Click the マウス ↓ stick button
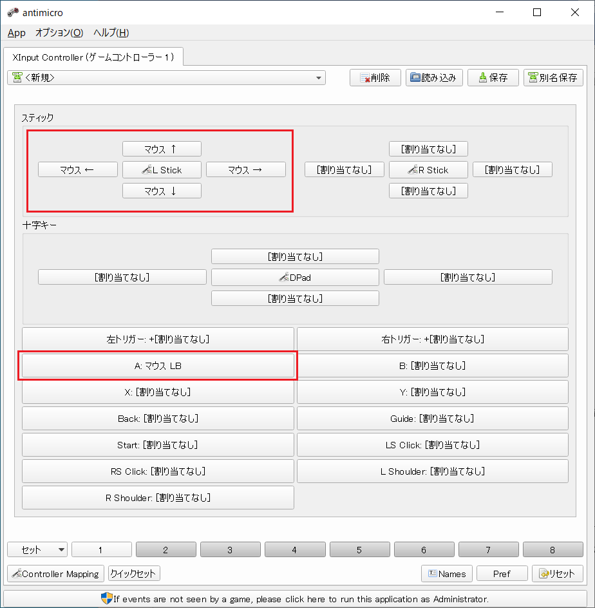The image size is (595, 608). [162, 191]
